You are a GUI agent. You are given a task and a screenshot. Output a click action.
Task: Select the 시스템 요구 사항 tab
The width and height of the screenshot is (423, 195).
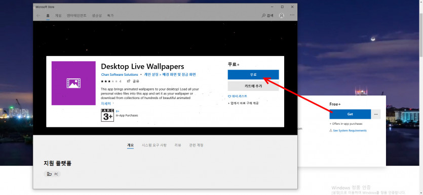(x=154, y=145)
